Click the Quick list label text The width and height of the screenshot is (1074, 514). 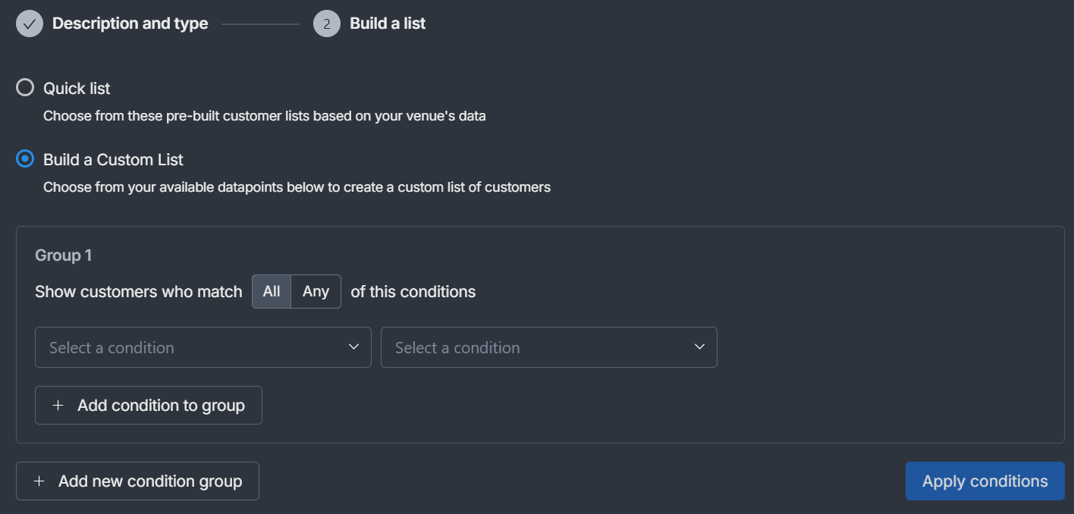pos(77,89)
